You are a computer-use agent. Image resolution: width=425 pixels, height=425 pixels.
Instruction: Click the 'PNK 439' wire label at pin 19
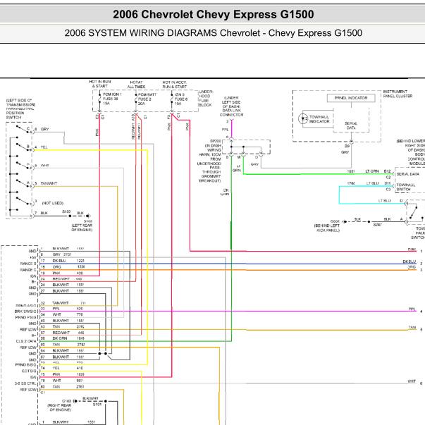pyautogui.click(x=68, y=273)
